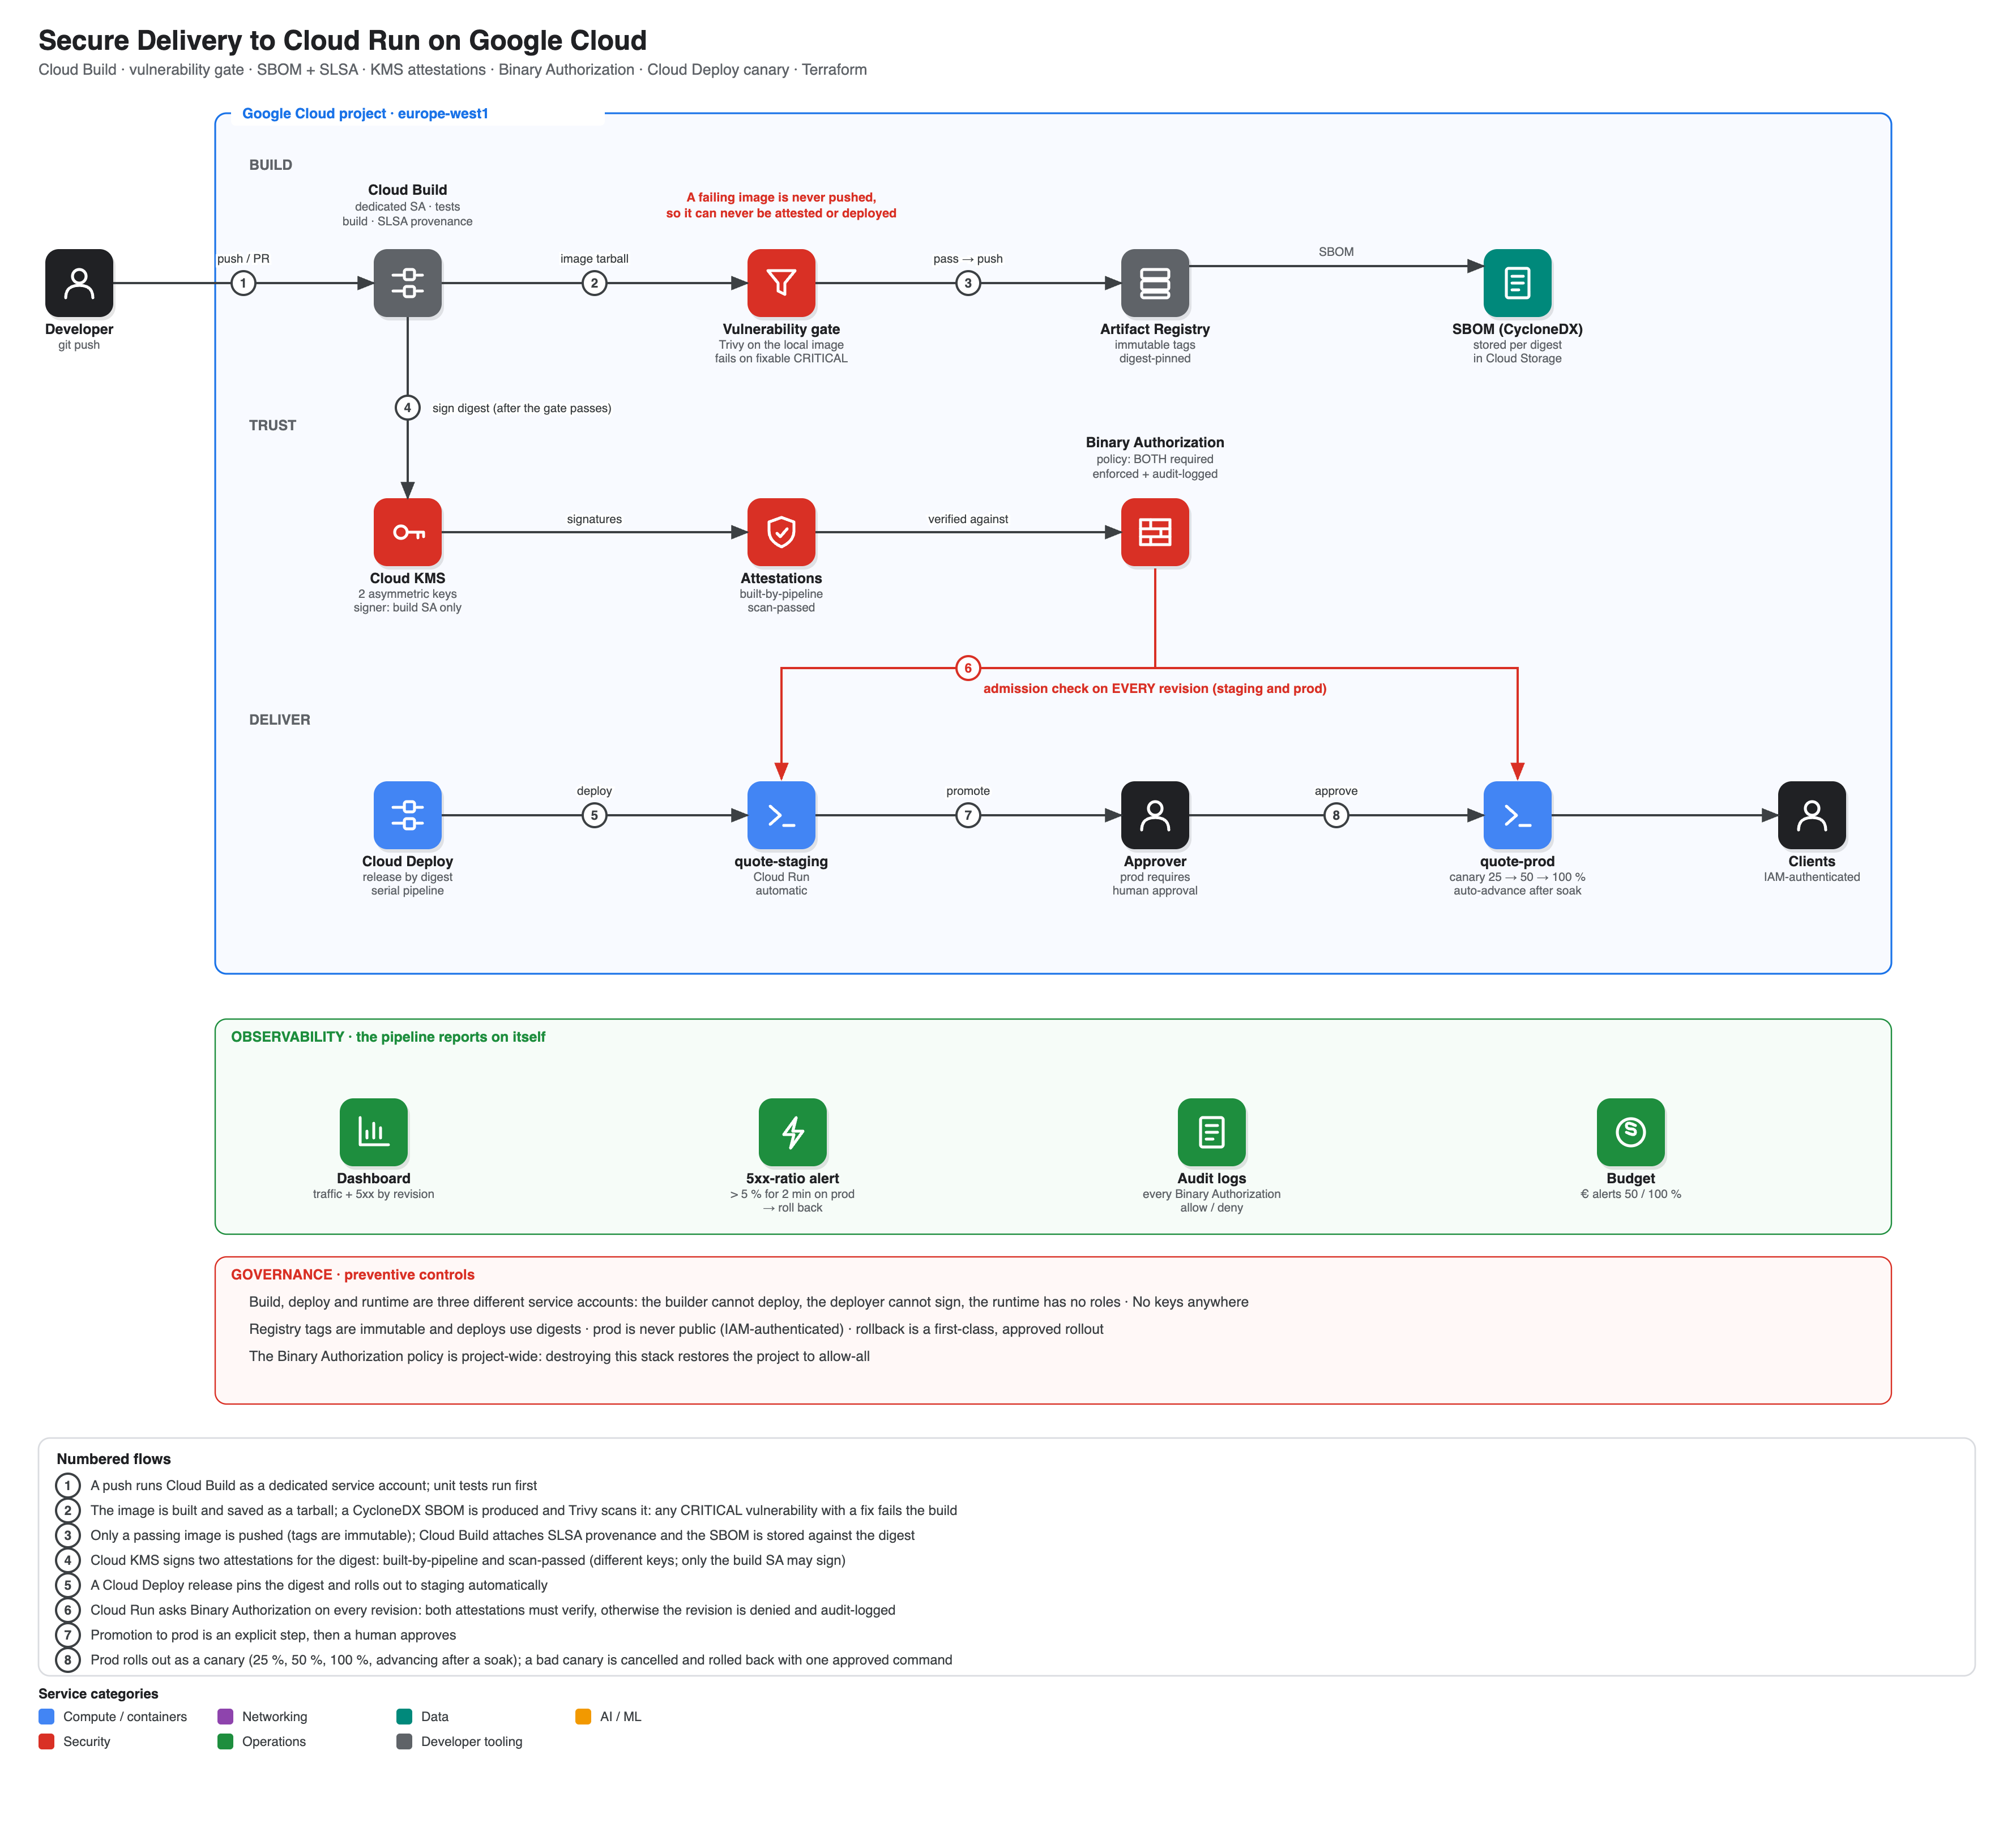2016x1823 pixels.
Task: Click the Vulnerability gate funnel icon
Action: (781, 283)
